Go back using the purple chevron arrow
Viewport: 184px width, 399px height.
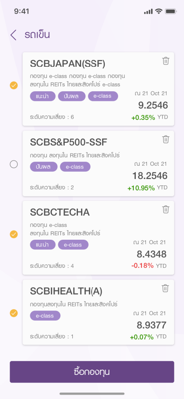(x=14, y=35)
